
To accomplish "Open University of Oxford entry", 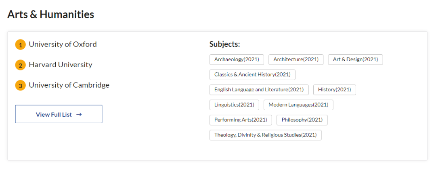I will (63, 44).
